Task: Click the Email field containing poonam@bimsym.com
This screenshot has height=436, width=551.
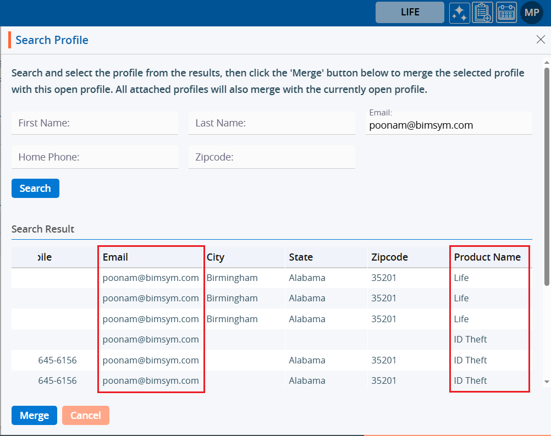Action: (x=449, y=125)
